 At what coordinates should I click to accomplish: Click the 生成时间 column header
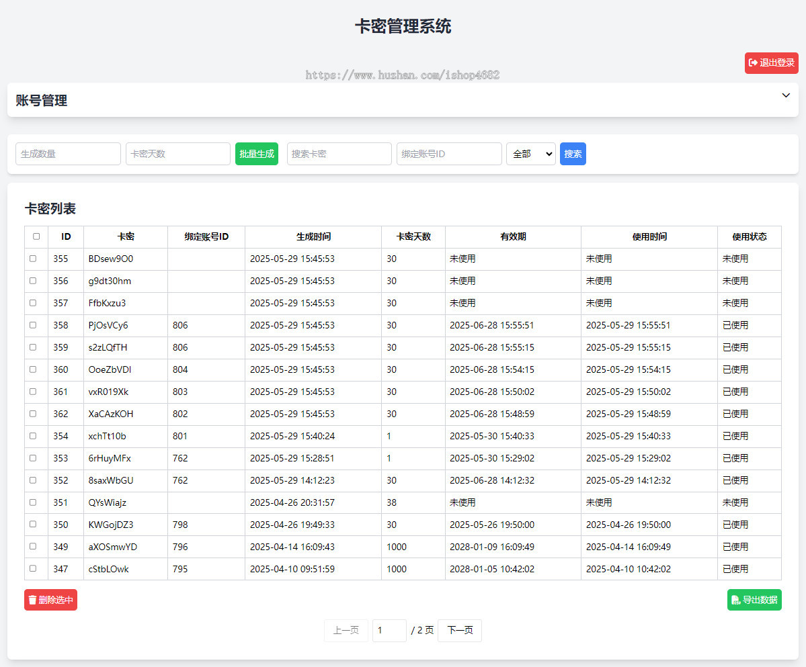[313, 236]
